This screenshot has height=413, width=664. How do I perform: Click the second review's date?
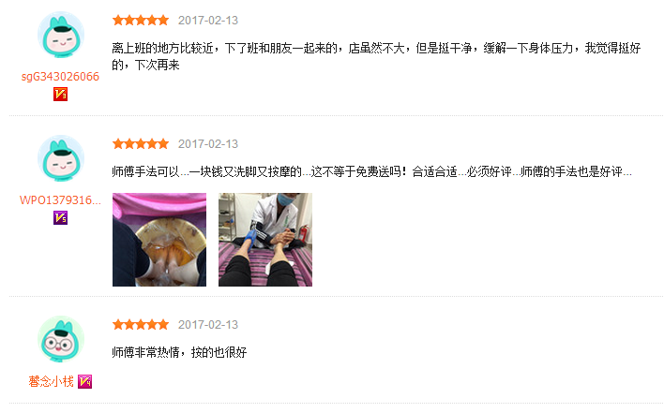point(208,143)
